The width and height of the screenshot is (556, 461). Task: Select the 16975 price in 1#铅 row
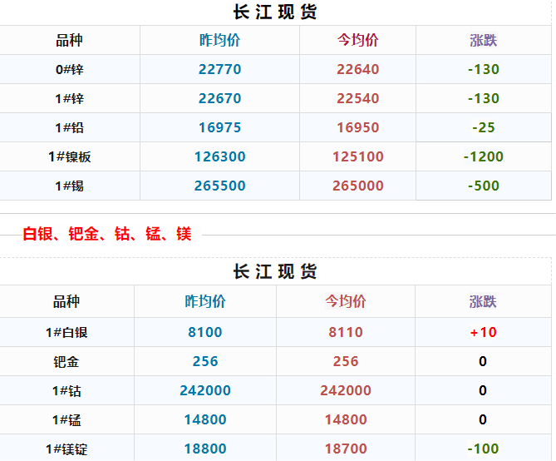(x=219, y=128)
